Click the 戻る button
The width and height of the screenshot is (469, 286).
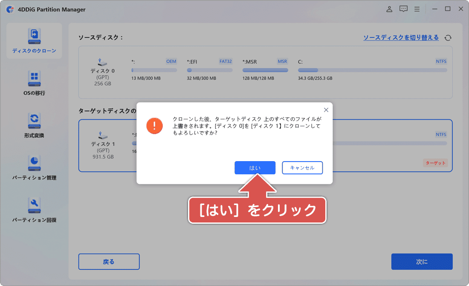coord(108,261)
